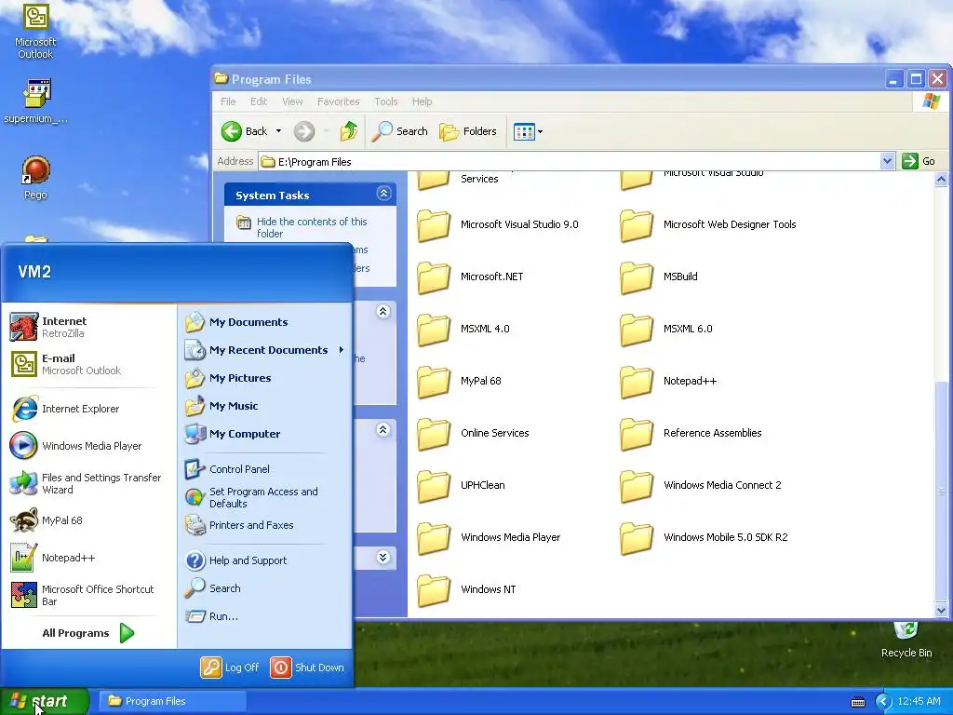Collapse the second task pane section chevron
Image resolution: width=953 pixels, height=715 pixels.
pyautogui.click(x=383, y=312)
